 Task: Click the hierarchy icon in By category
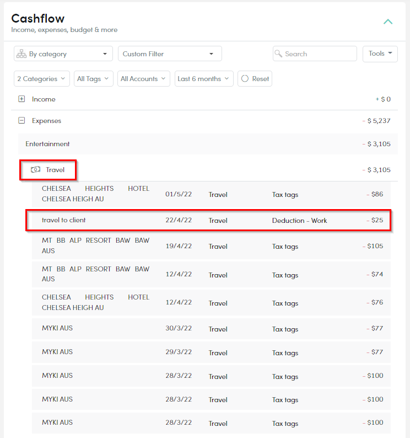pyautogui.click(x=21, y=54)
